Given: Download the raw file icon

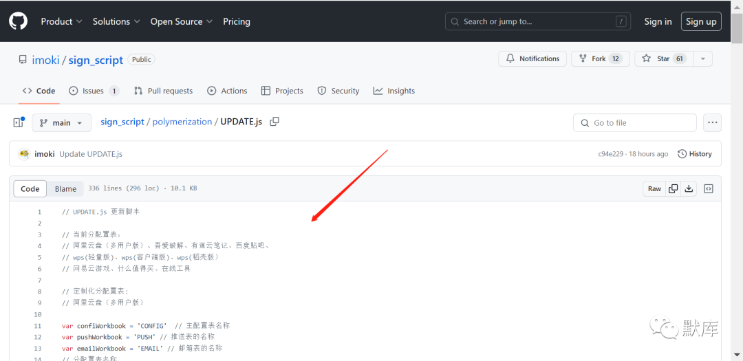Looking at the screenshot, I should click(x=689, y=188).
